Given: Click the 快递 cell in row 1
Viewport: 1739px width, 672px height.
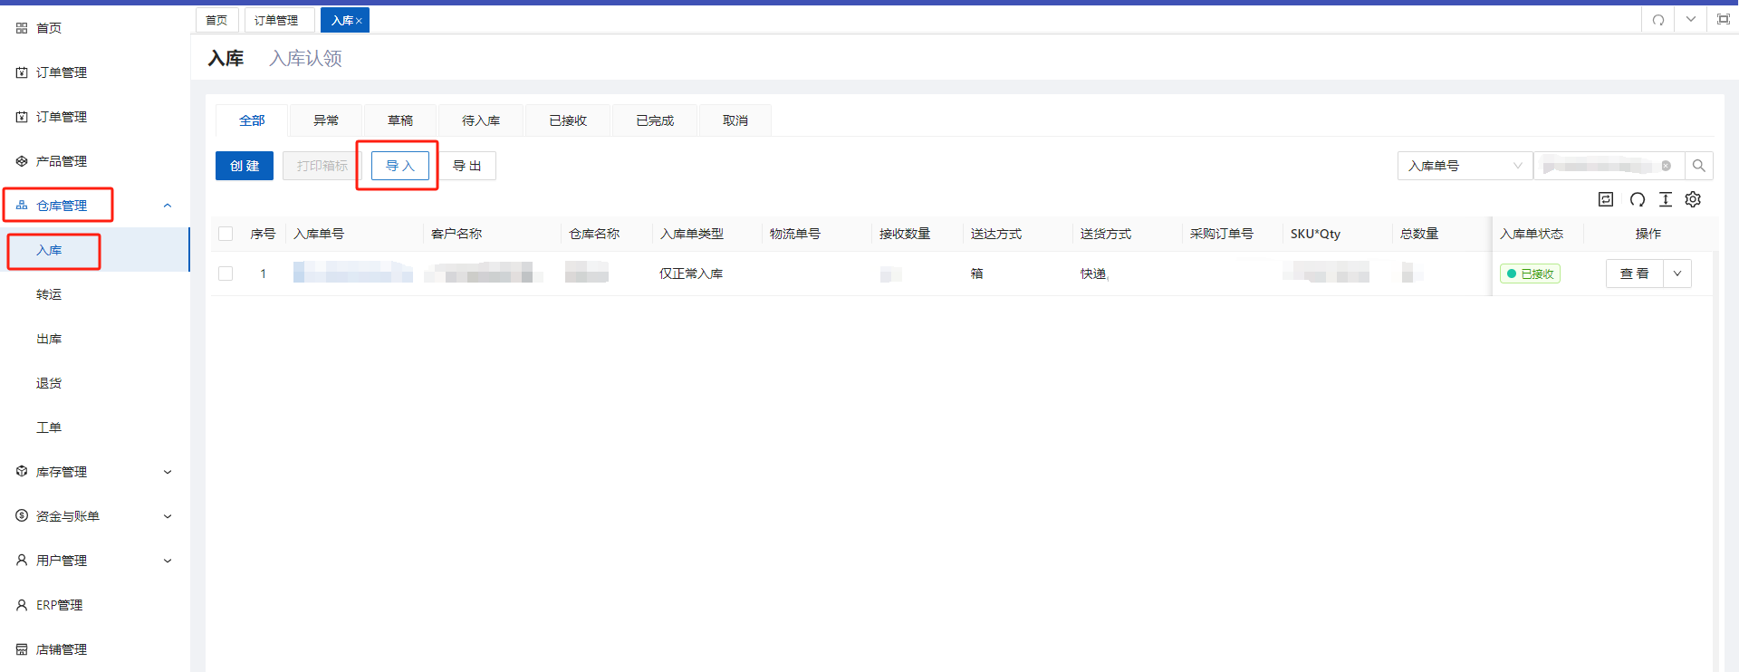Looking at the screenshot, I should [1093, 274].
